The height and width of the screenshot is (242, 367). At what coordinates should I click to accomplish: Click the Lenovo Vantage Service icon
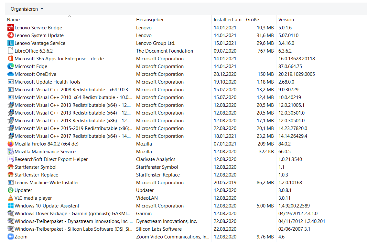(11, 43)
